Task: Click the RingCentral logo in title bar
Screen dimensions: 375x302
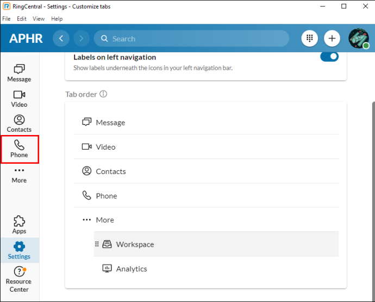Action: tap(7, 6)
